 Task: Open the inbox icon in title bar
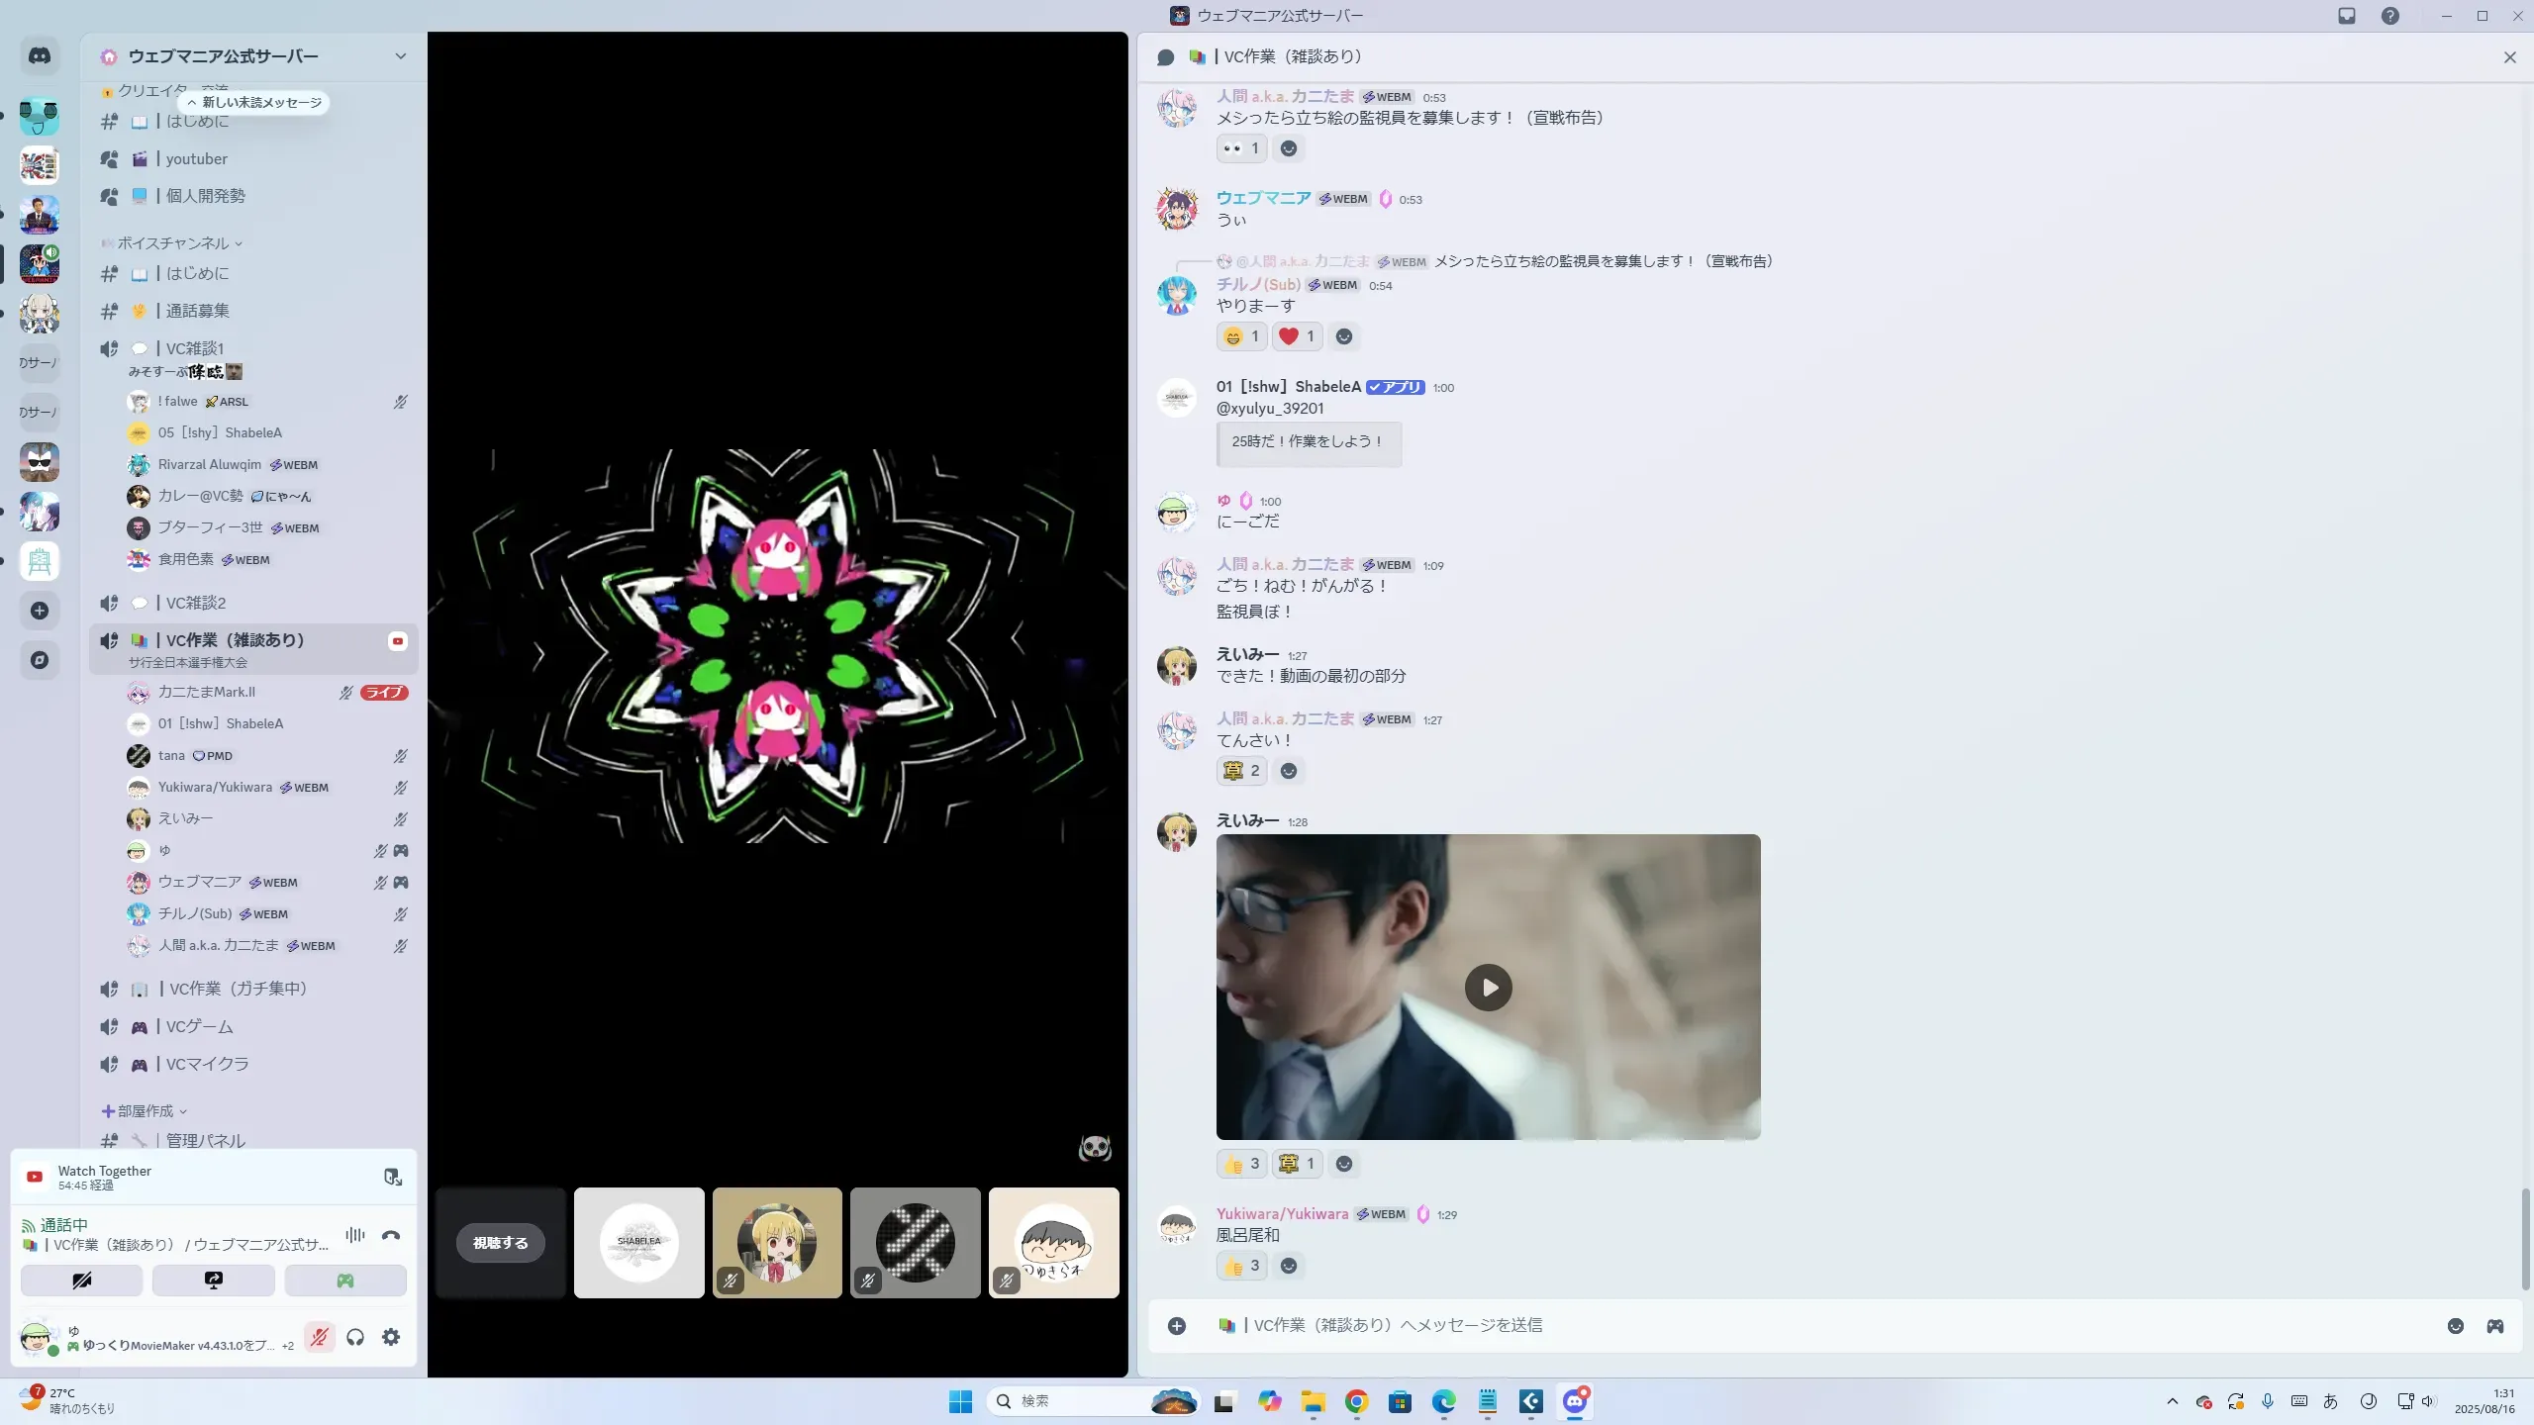click(2346, 16)
